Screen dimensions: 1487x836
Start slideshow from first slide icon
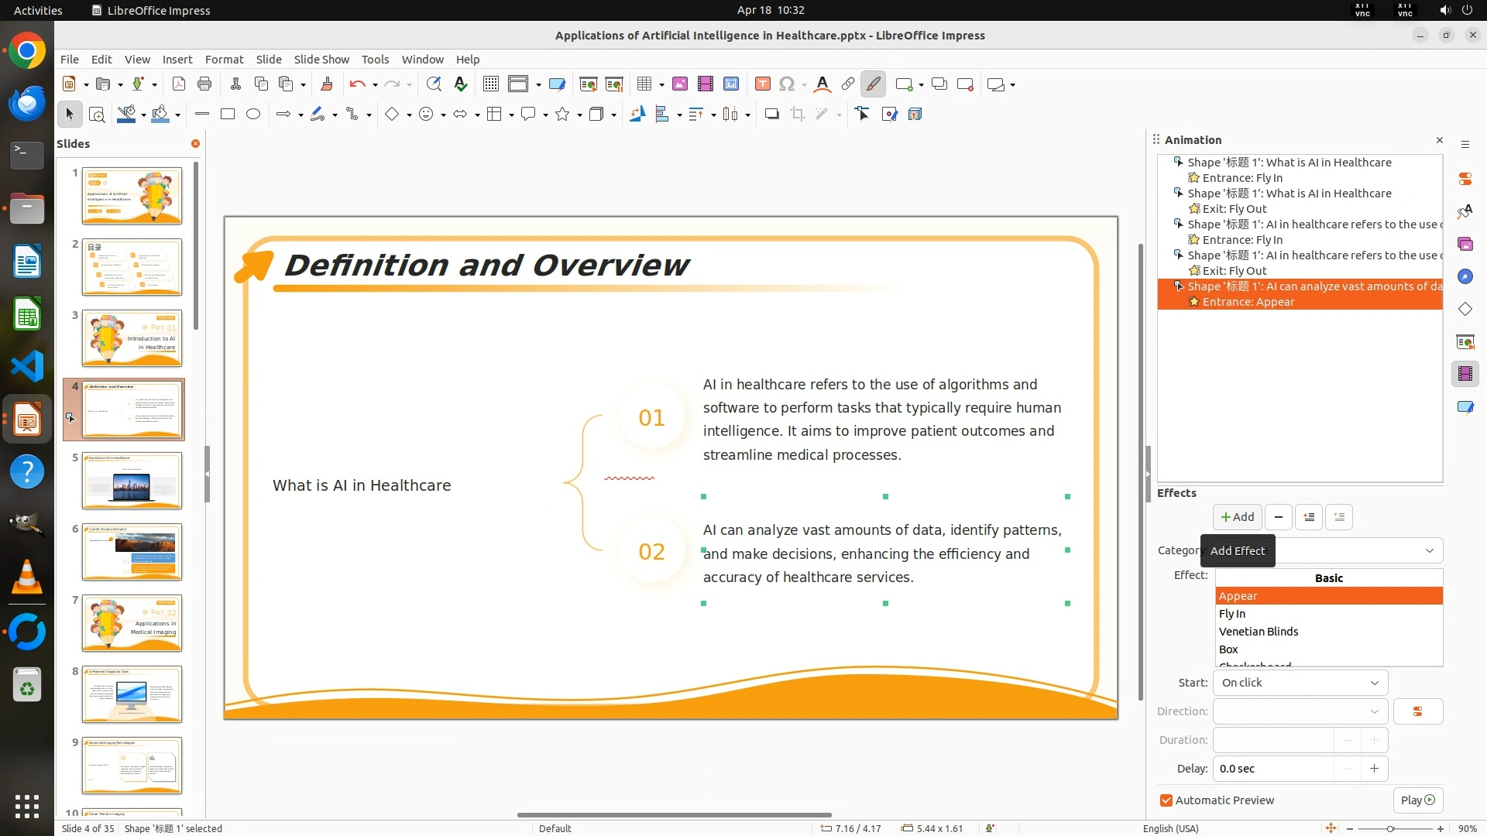click(589, 84)
